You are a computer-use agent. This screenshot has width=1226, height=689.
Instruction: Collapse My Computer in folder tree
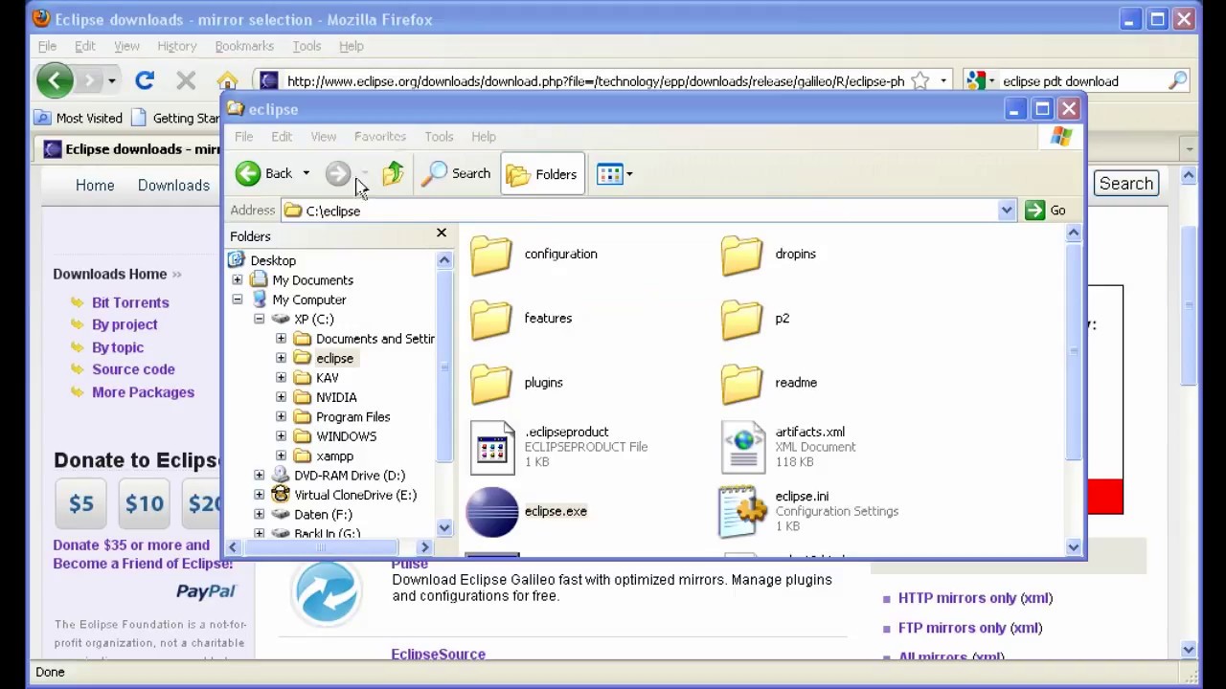coord(237,300)
